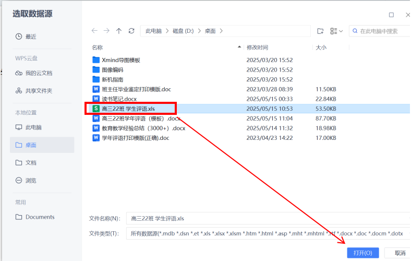The image size is (411, 261).
Task: Click the forward navigation arrow
Action: click(x=106, y=31)
